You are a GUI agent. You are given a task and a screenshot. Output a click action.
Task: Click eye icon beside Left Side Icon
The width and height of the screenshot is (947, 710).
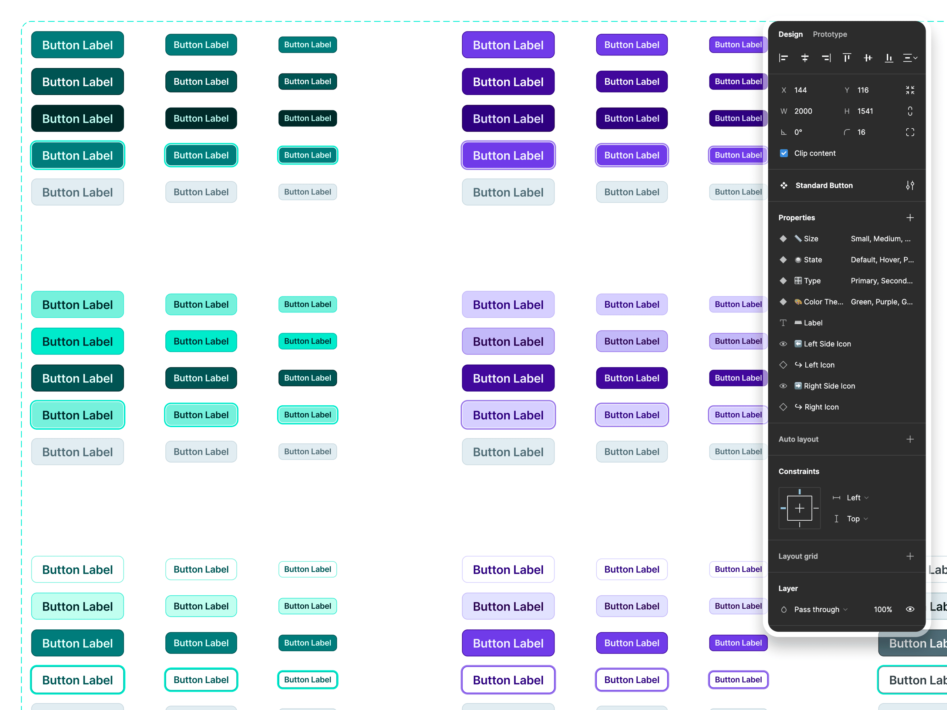tap(783, 344)
